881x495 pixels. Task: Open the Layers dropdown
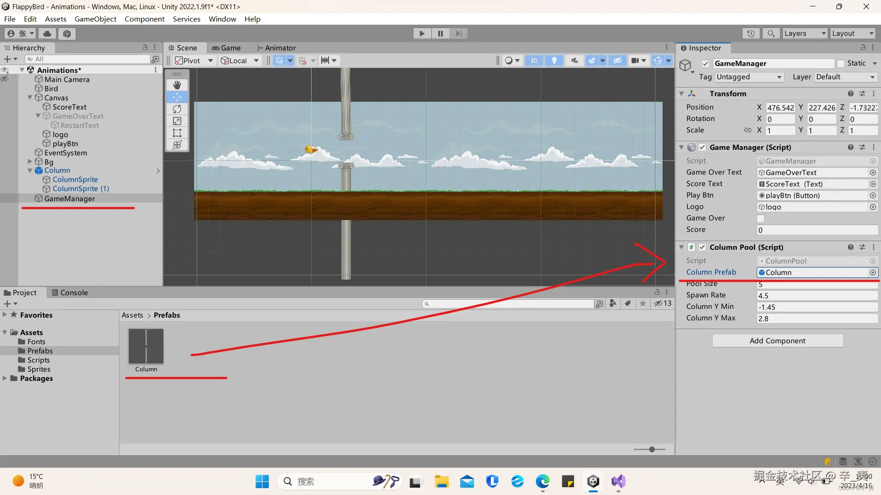804,33
